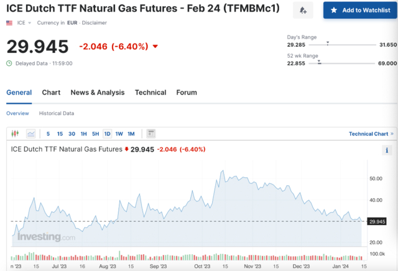Switch to area chart type
Viewport: 398px width, 271px height.
[x=30, y=134]
